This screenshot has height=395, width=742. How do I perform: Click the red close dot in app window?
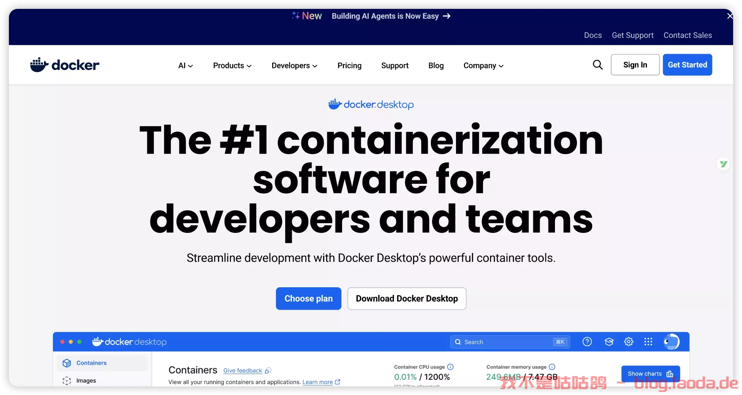tap(62, 342)
